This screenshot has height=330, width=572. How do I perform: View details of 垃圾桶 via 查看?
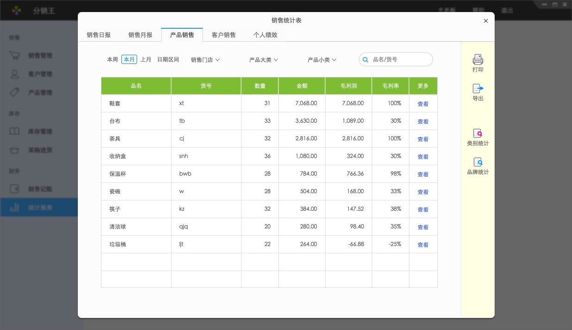423,245
